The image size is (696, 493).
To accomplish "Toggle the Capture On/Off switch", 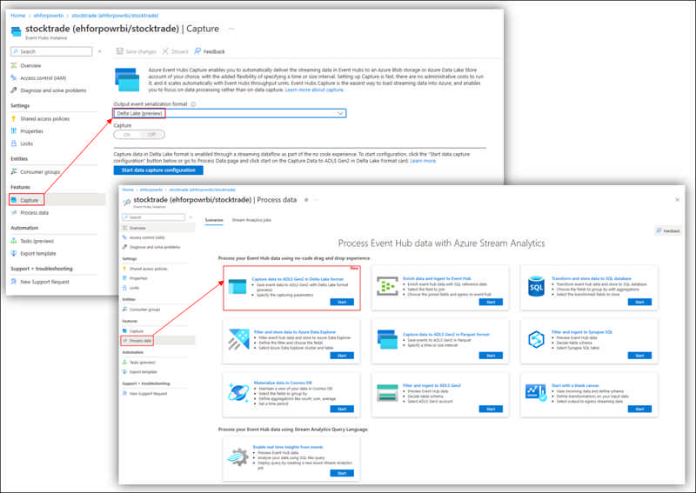I will [x=139, y=135].
